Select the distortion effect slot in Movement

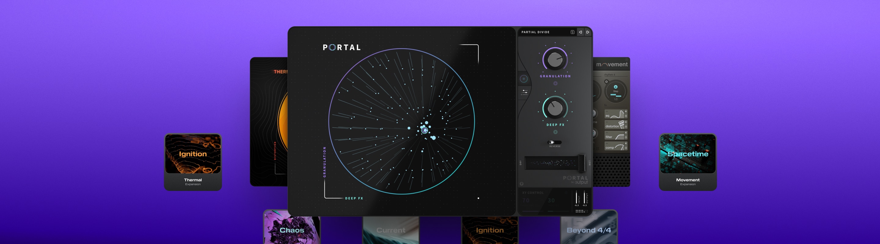(x=614, y=125)
